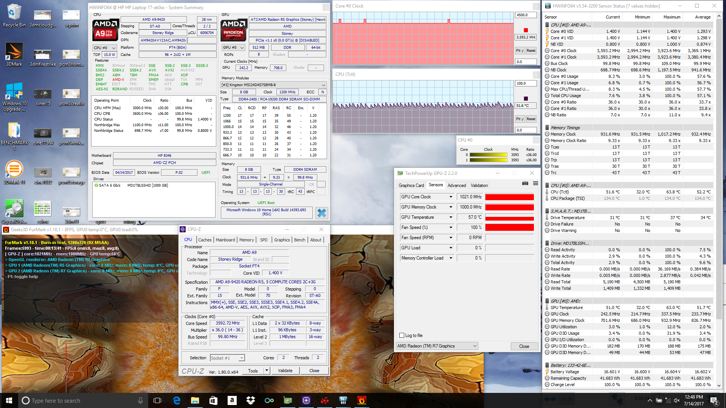The height and width of the screenshot is (408, 726).
Task: Open the Action Center notifications icon
Action: point(714,400)
